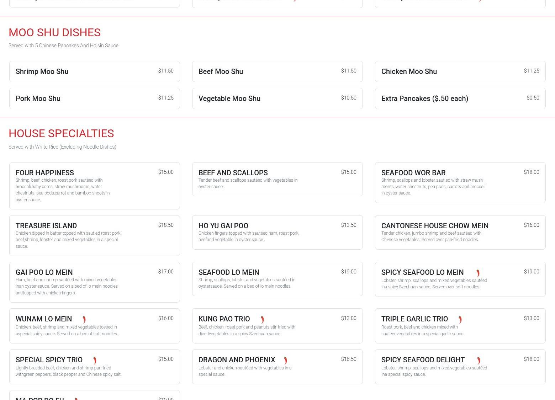
Task: Click the chili icon by Dragon and Phoenix
Action: click(x=285, y=361)
